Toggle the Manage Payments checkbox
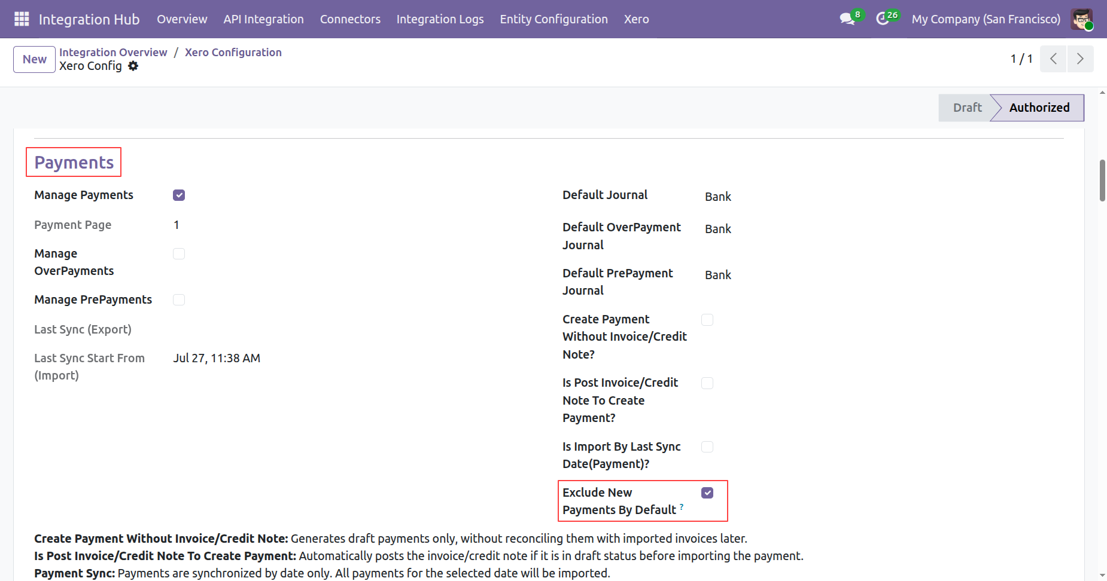Viewport: 1107px width, 581px height. coord(179,195)
